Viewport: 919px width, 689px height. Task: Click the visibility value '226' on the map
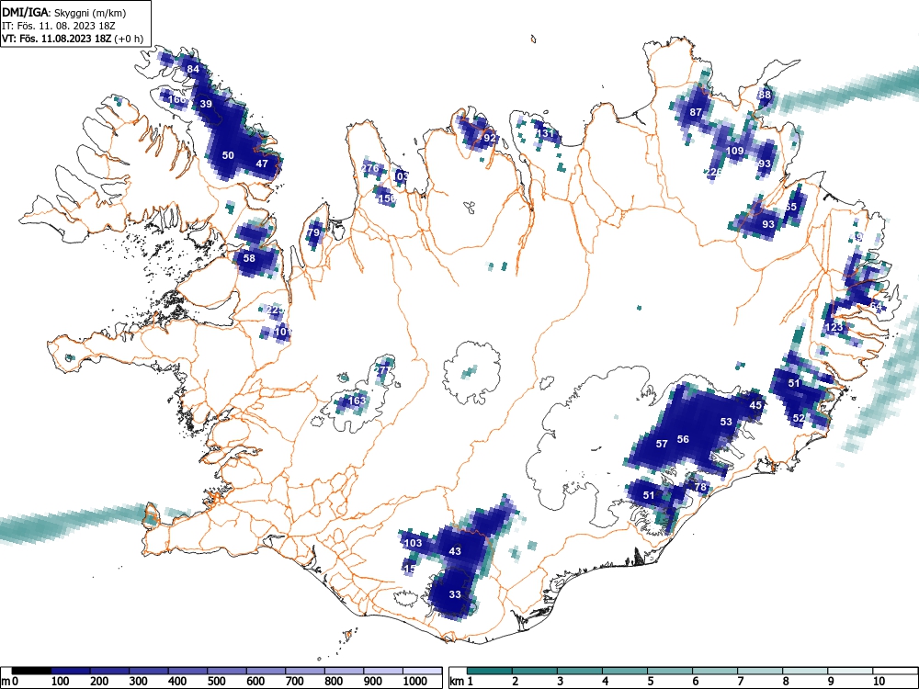[x=713, y=172]
